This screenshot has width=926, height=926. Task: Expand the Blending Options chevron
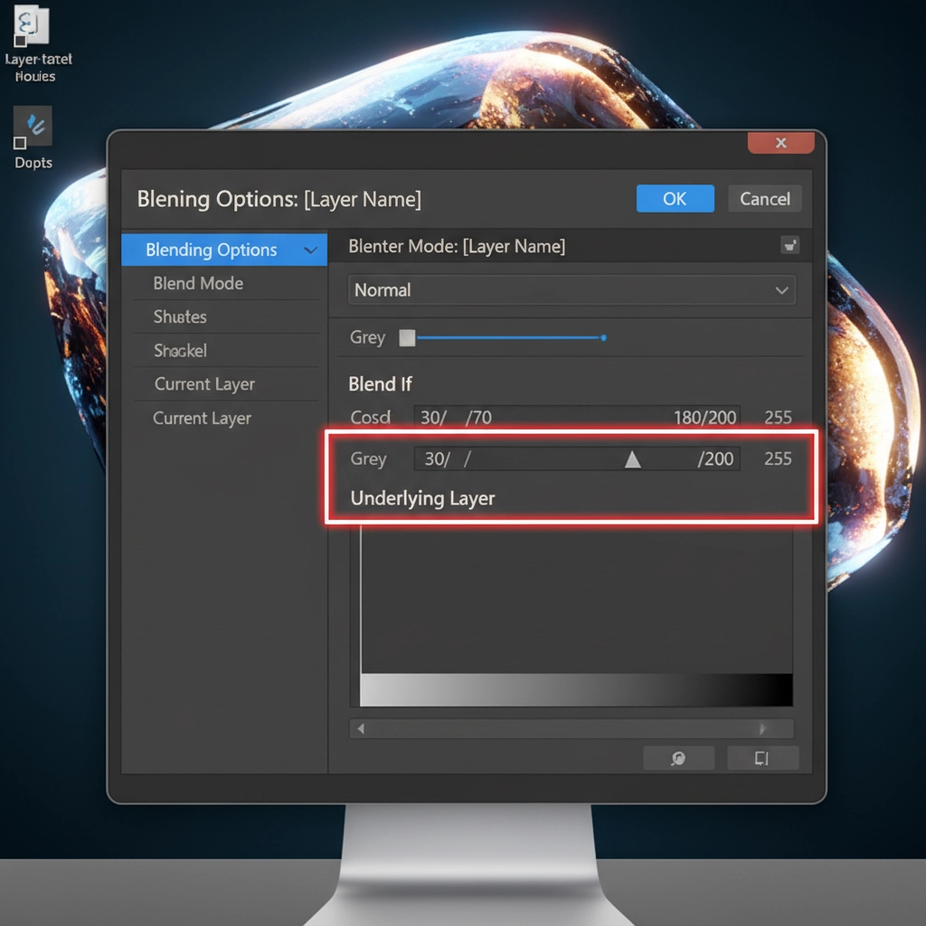pyautogui.click(x=311, y=250)
